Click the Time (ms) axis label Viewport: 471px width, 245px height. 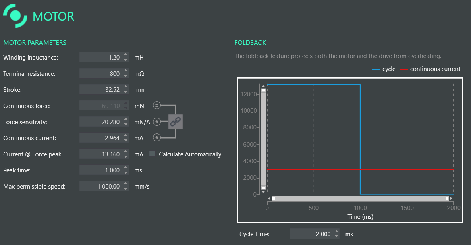pyautogui.click(x=360, y=216)
